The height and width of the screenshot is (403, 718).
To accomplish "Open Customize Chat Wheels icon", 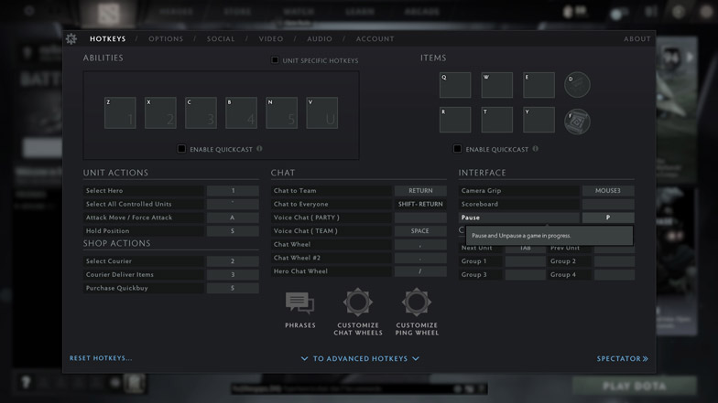I will 357,302.
